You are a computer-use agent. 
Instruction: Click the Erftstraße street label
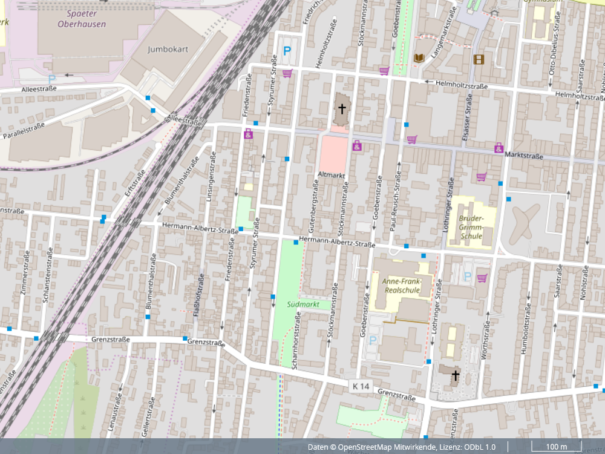click(135, 183)
